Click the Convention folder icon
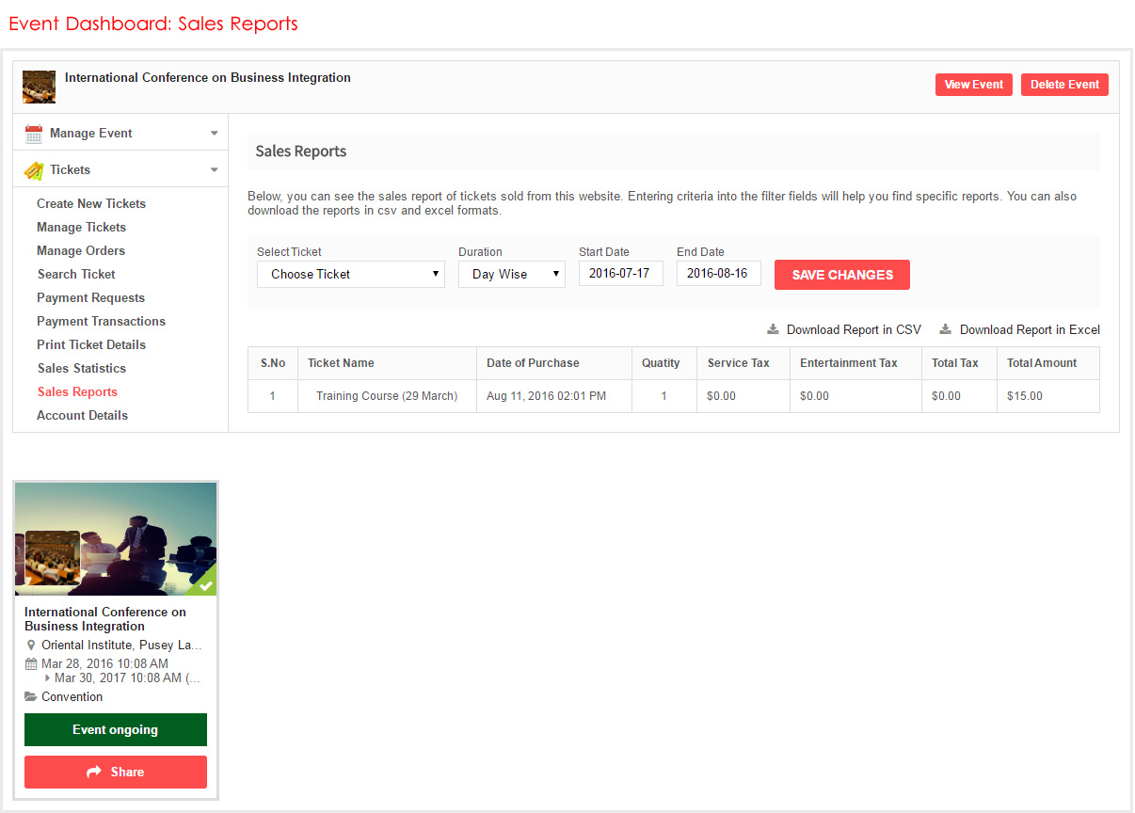The image size is (1135, 813). click(x=31, y=697)
